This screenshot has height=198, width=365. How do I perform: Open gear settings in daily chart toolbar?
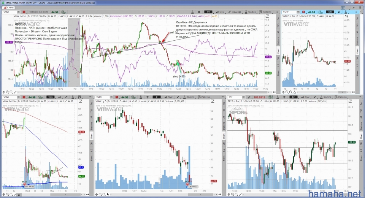[x=148, y=97]
